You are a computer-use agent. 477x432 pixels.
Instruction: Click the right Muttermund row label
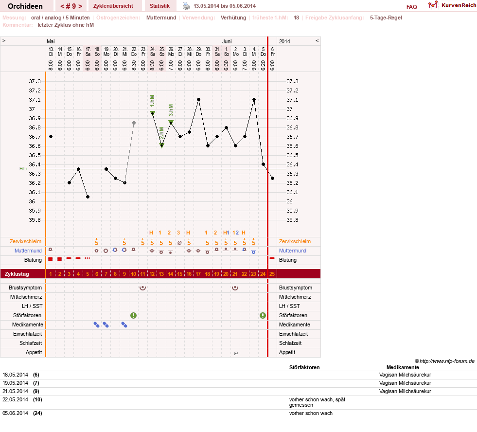293,251
